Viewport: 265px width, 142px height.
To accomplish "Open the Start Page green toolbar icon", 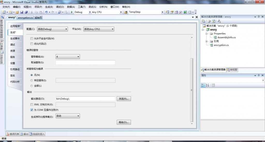I will click(185, 12).
